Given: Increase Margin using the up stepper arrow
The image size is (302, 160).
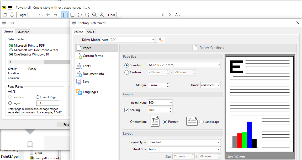Looking at the screenshot, I should pyautogui.click(x=168, y=84).
